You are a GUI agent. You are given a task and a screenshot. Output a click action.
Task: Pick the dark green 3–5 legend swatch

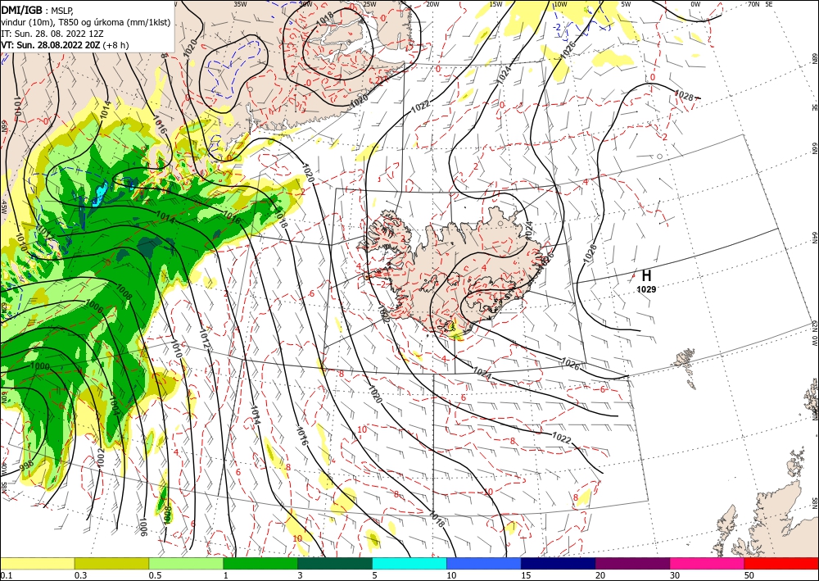[x=335, y=563]
